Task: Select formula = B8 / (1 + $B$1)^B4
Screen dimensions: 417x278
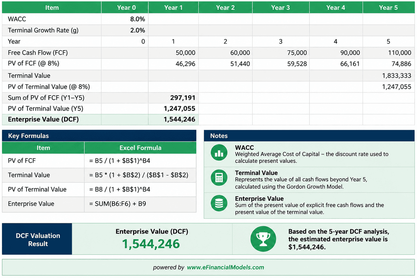Action: pos(140,190)
